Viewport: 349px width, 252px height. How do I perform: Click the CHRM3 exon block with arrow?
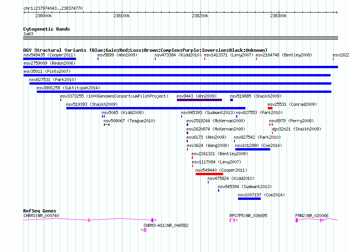pos(154,220)
